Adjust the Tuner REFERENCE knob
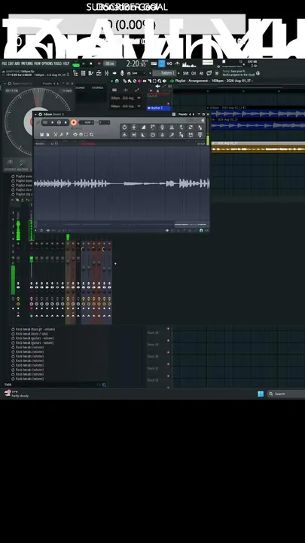The image size is (305, 543). [10, 164]
